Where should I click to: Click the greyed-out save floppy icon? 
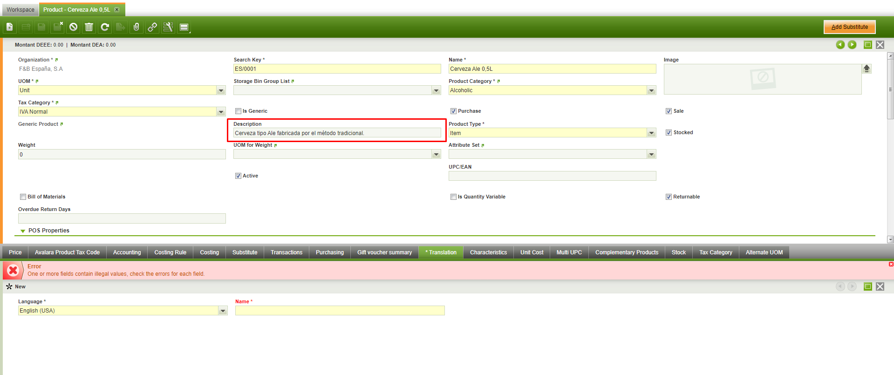click(x=41, y=27)
